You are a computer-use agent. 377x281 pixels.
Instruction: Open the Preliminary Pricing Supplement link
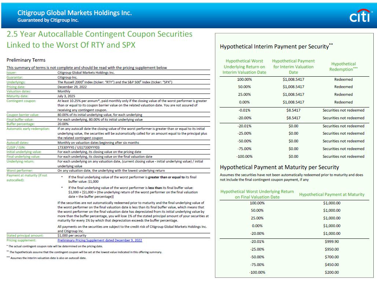pyautogui.click(x=99, y=240)
